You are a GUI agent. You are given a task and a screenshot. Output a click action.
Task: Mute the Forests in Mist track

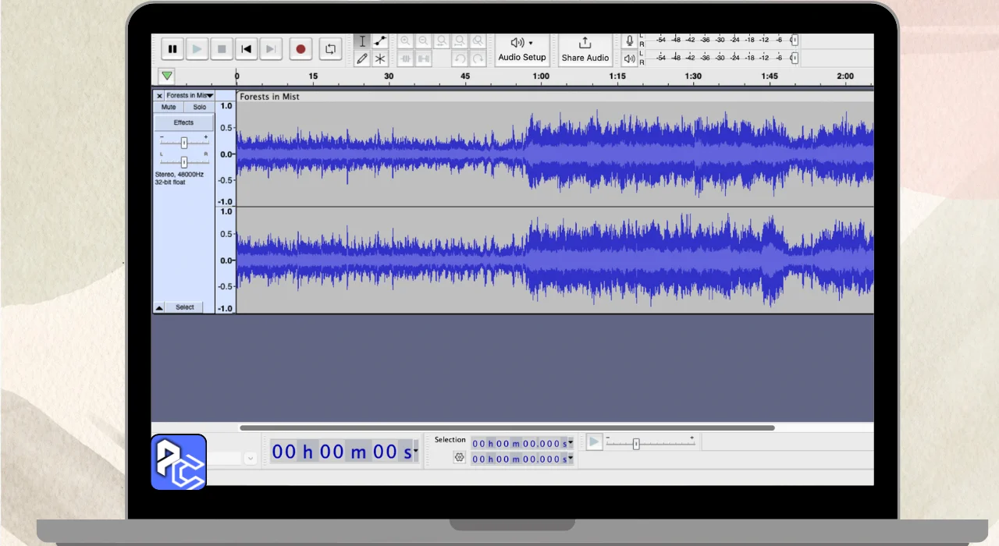click(169, 107)
